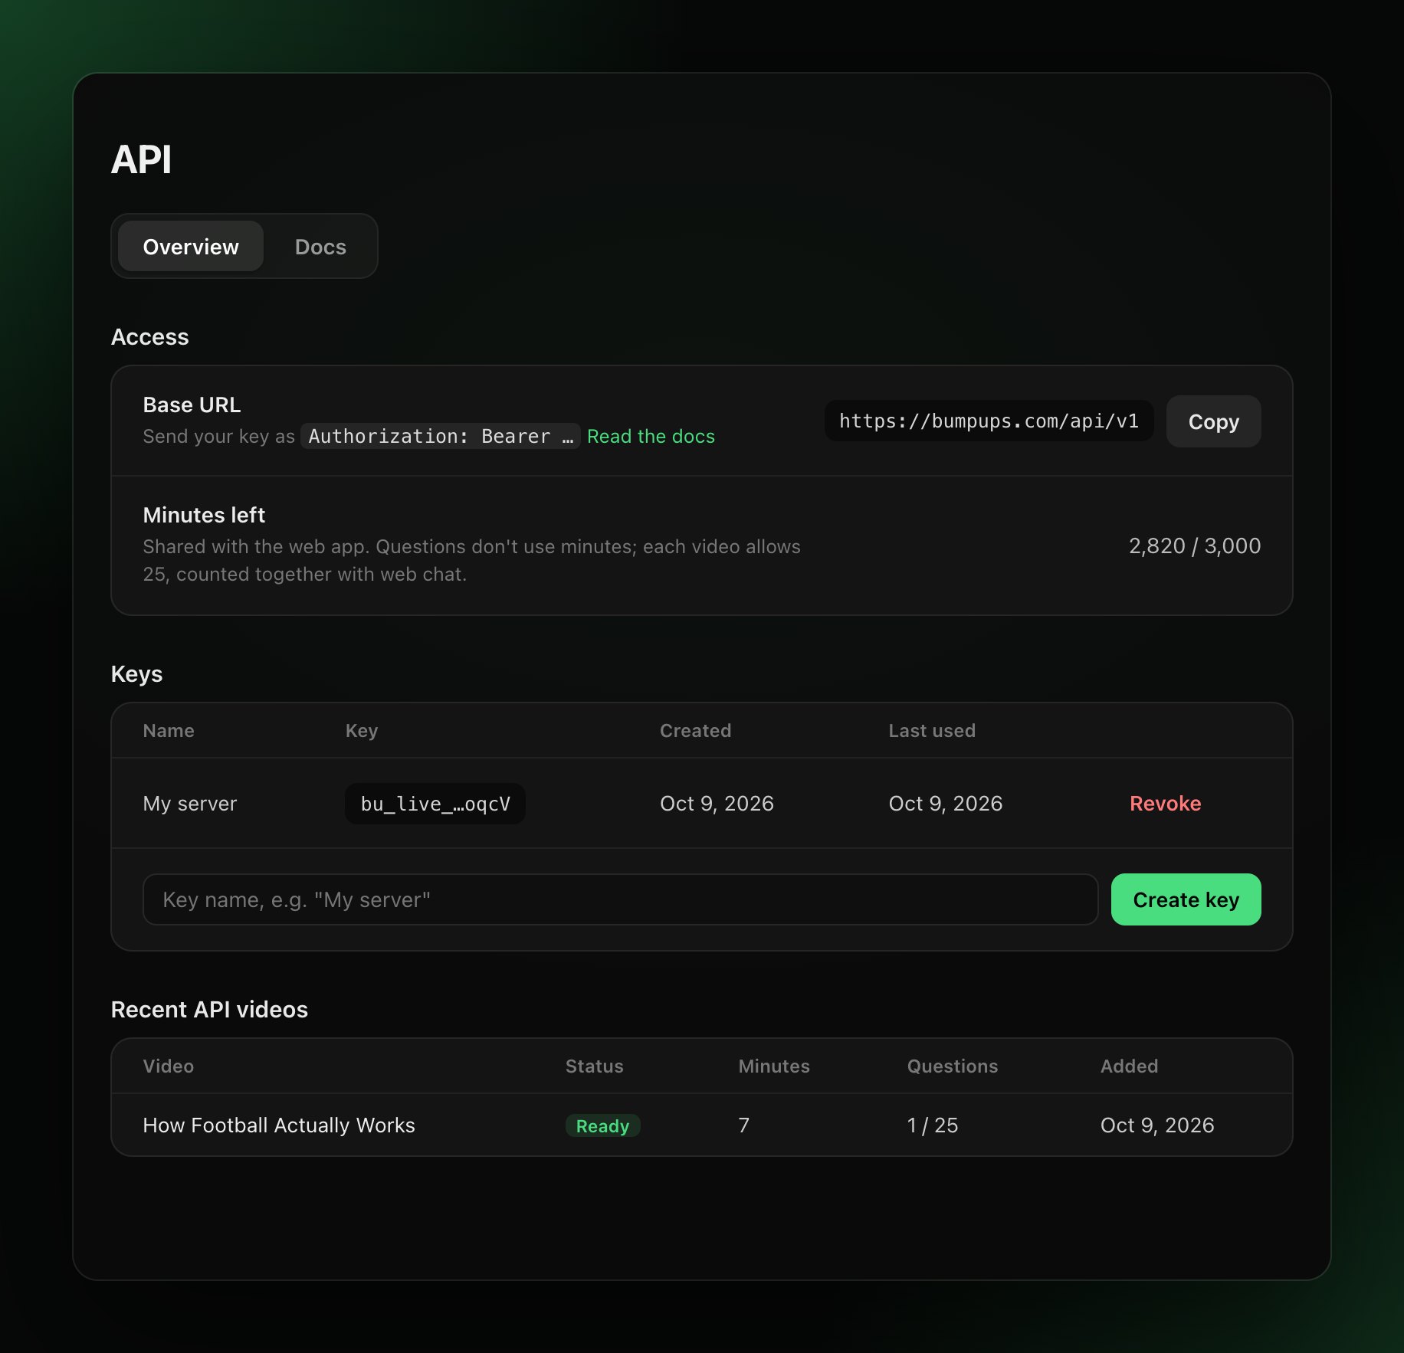Switch to the Overview tab
The height and width of the screenshot is (1353, 1404).
pos(191,247)
